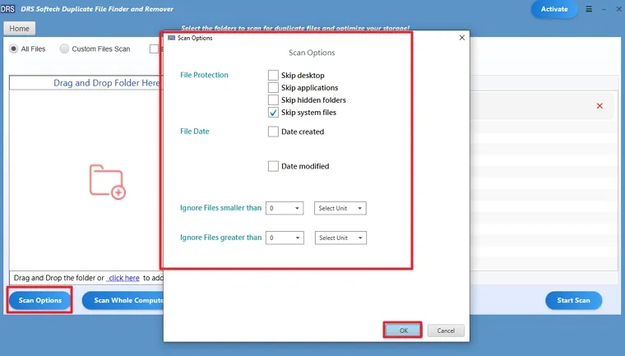
Task: Tick the Date modified checkbox
Action: tap(273, 166)
